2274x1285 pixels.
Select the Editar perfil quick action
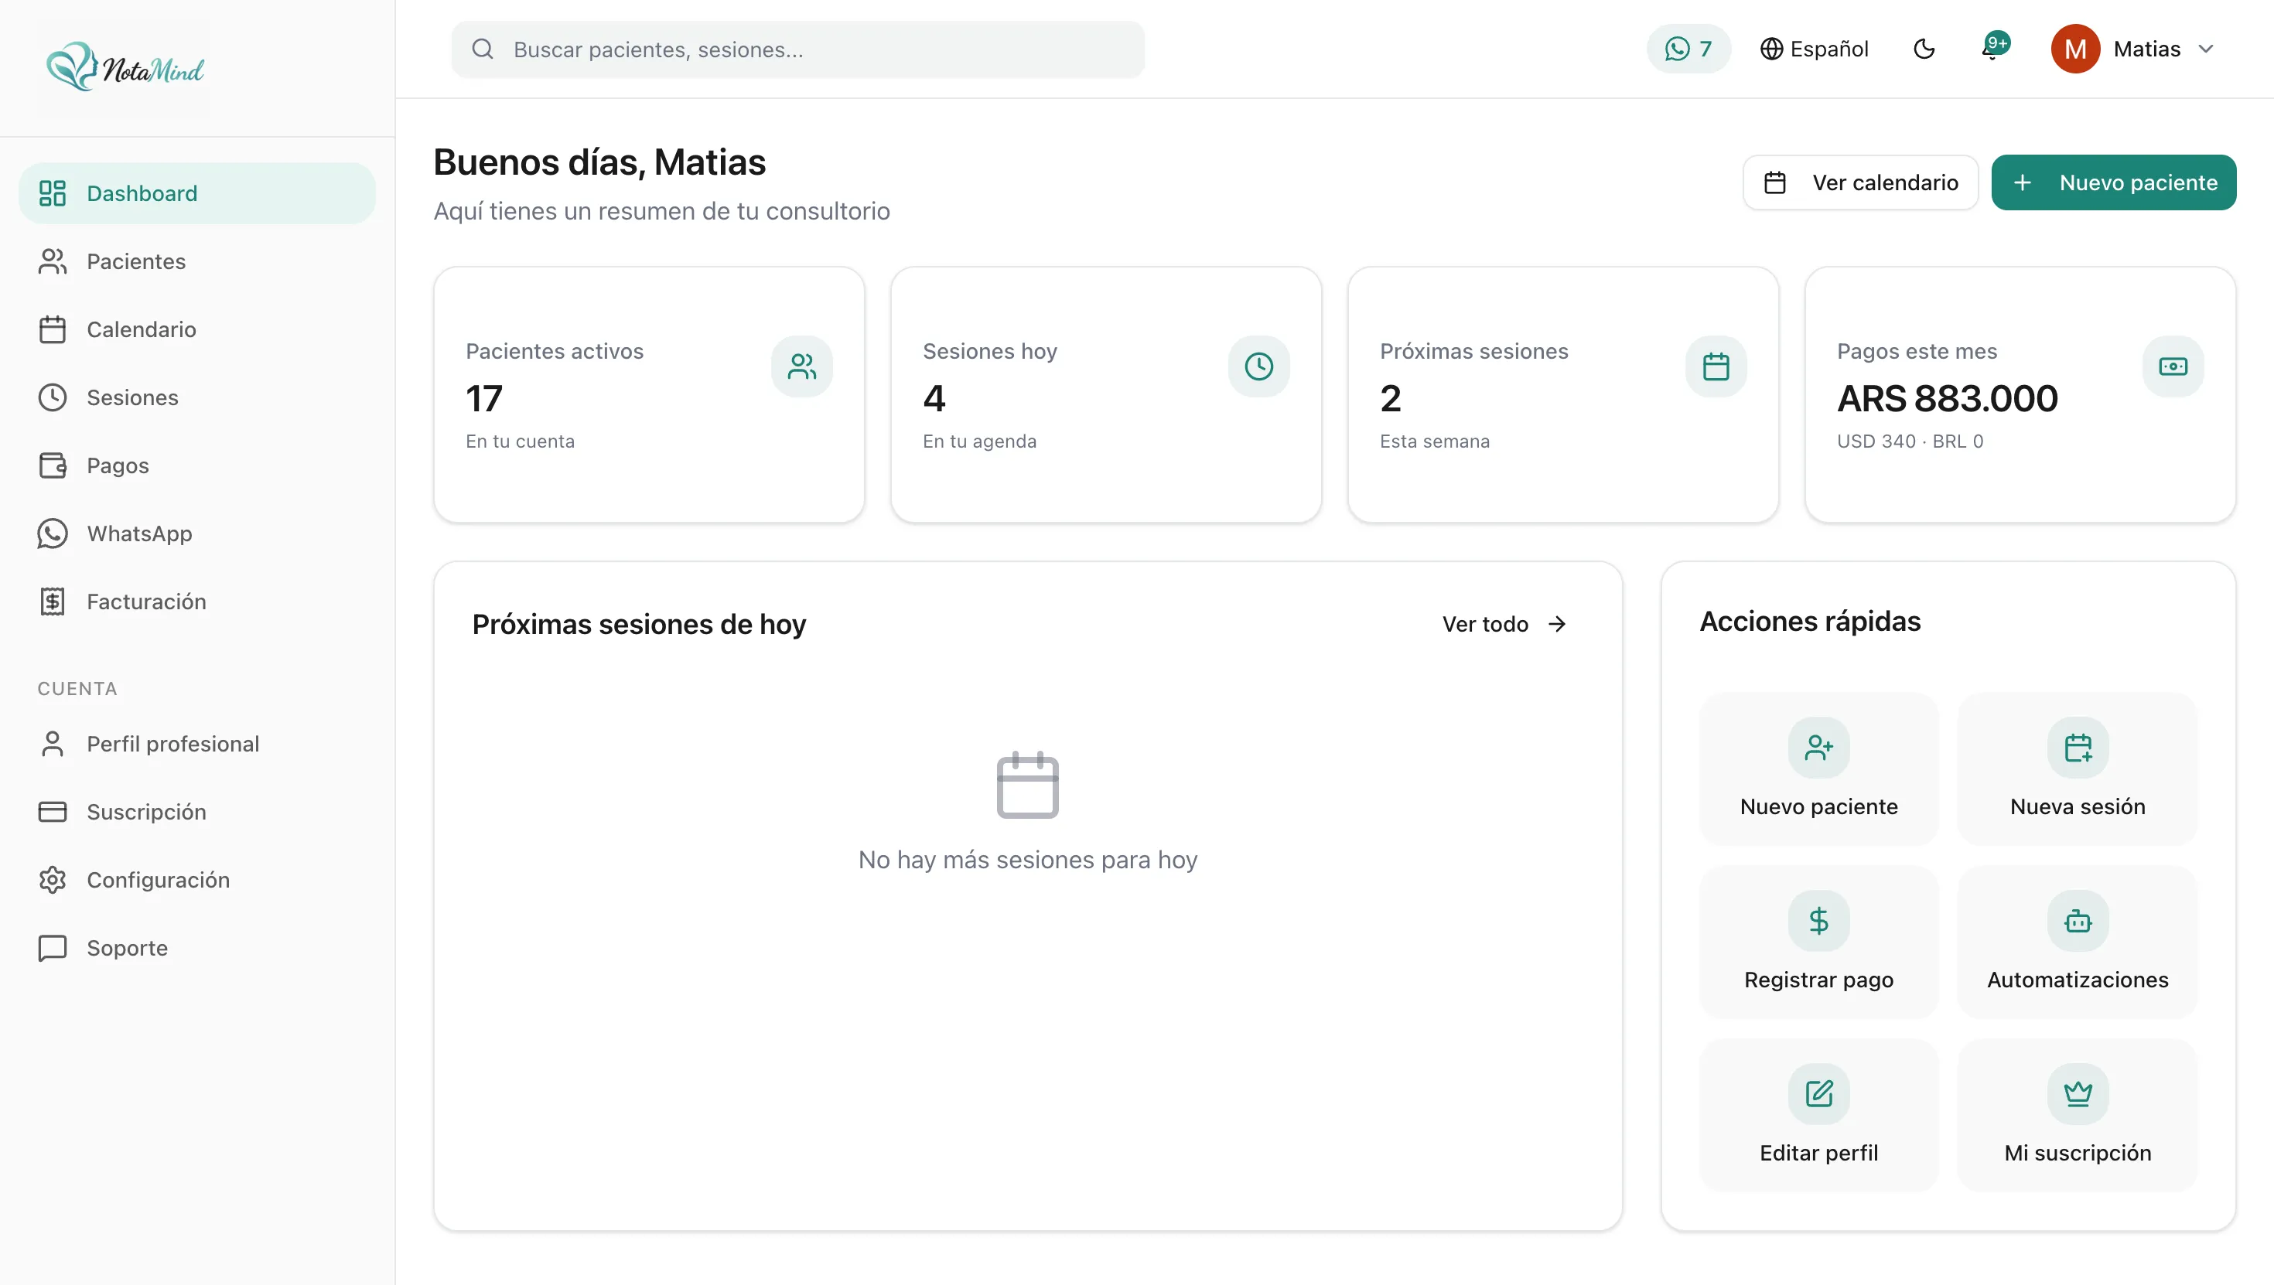point(1818,1116)
